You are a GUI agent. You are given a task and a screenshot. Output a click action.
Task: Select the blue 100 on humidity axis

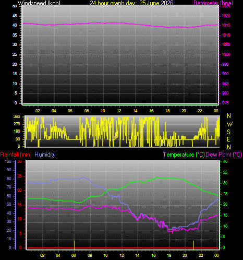(8, 161)
